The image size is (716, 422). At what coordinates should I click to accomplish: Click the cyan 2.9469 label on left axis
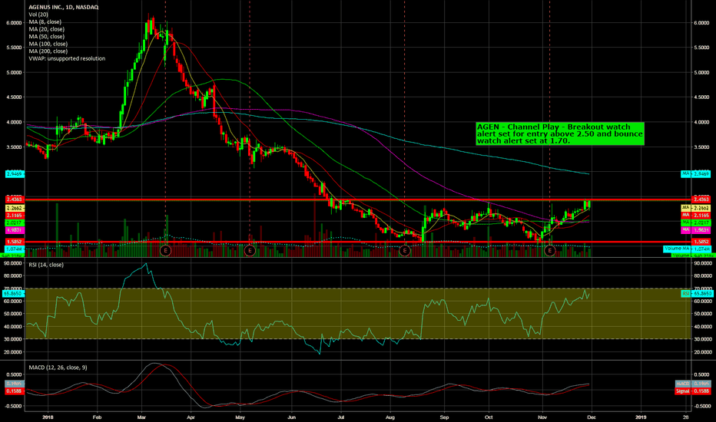point(15,174)
